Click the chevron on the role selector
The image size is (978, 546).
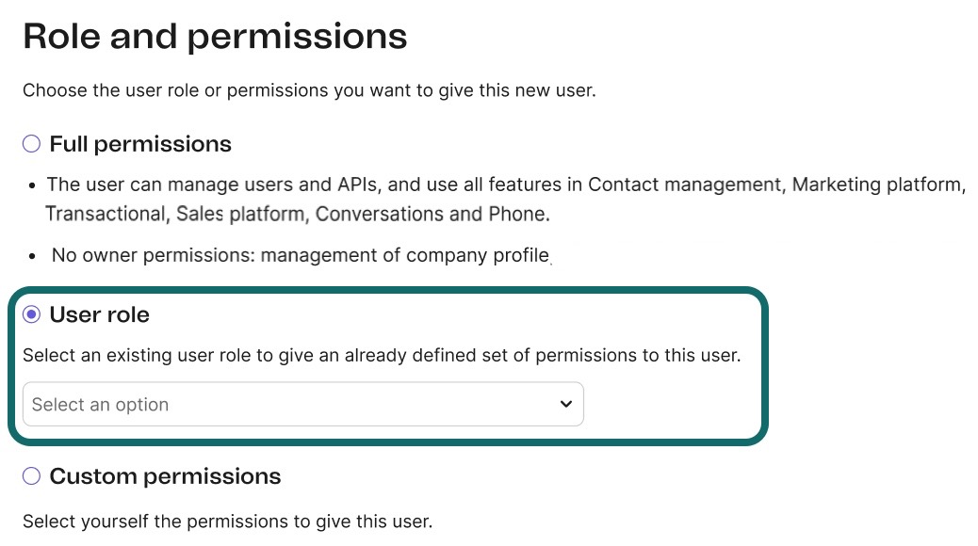(x=566, y=404)
